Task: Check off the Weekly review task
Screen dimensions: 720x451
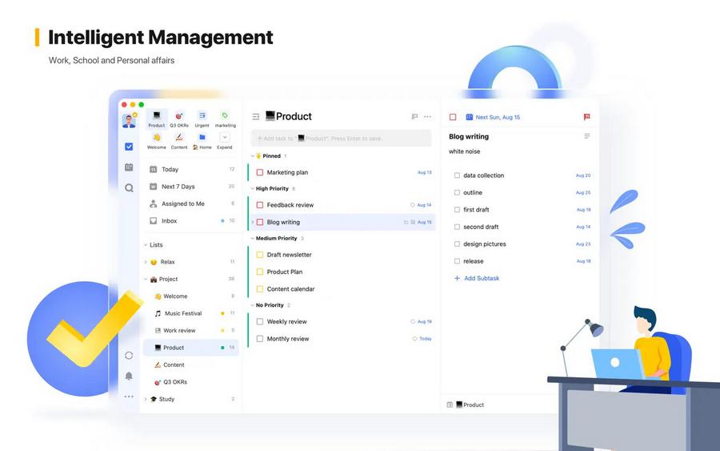Action: pyautogui.click(x=260, y=322)
